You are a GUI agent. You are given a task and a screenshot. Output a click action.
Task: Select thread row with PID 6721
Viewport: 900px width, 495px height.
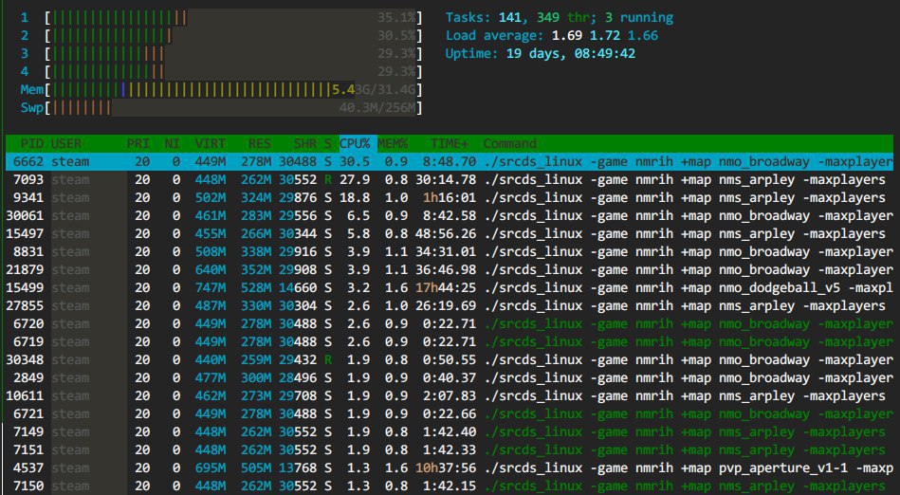click(x=450, y=414)
